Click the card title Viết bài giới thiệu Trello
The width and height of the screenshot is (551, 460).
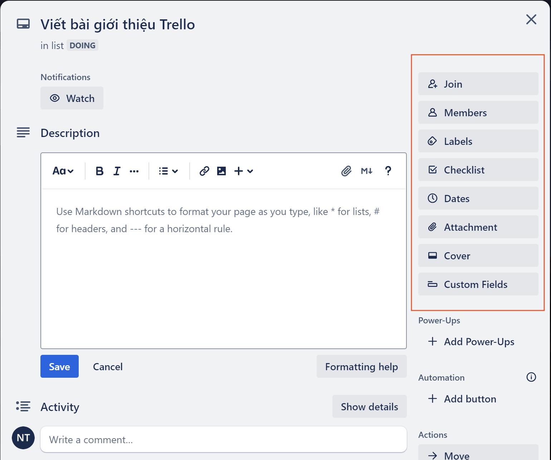click(118, 24)
